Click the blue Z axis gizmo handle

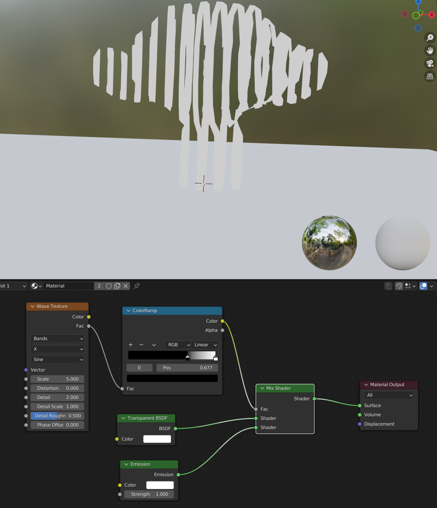pyautogui.click(x=419, y=1)
